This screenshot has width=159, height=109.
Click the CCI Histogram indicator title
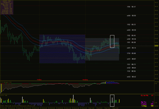click(x=6, y=82)
